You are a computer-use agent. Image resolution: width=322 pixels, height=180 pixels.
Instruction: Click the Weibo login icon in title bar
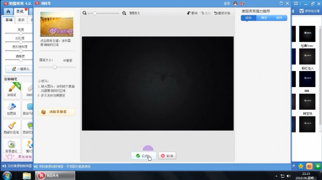[x=242, y=4]
